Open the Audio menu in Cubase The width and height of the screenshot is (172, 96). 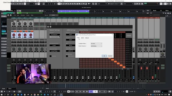16,1
